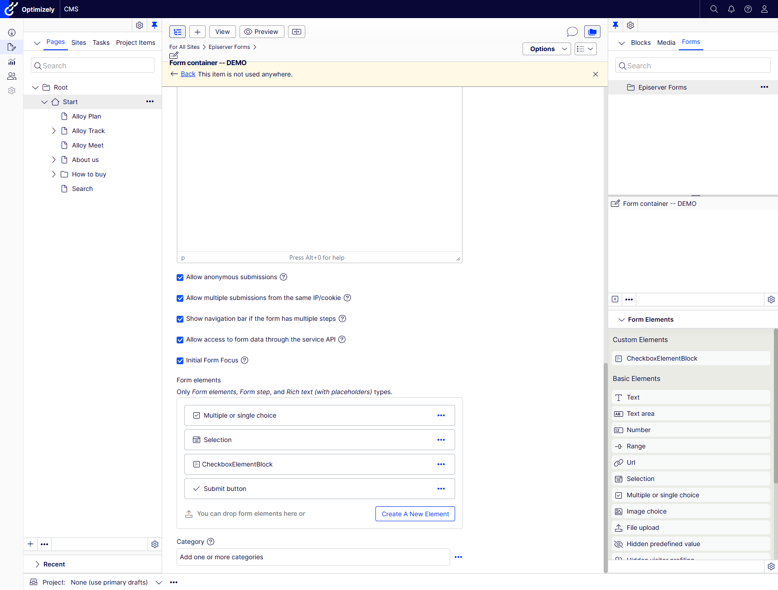Open the user profile icon
Image resolution: width=778 pixels, height=590 pixels.
point(764,9)
